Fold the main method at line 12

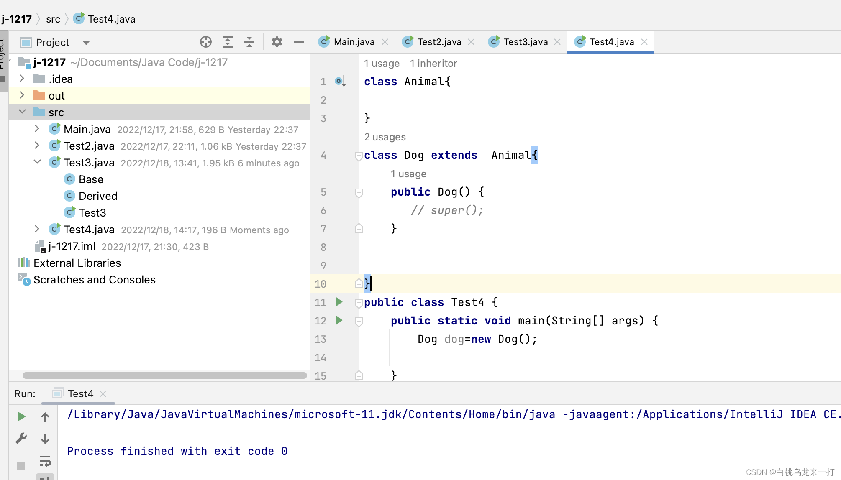pos(359,321)
